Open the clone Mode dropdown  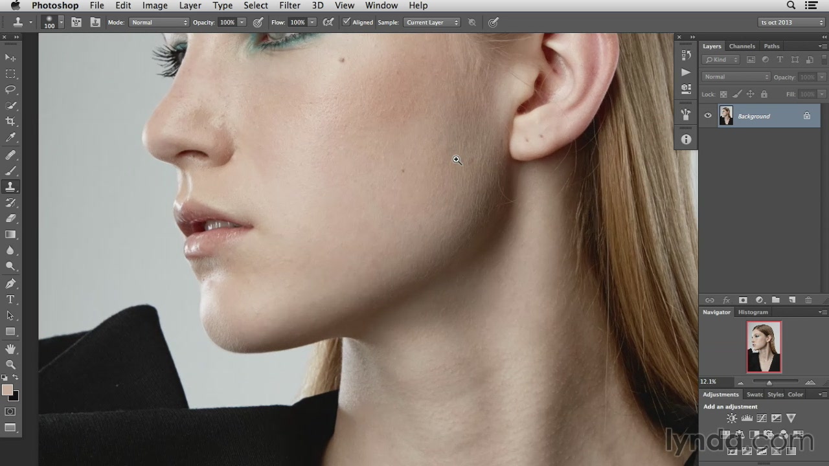click(x=159, y=22)
